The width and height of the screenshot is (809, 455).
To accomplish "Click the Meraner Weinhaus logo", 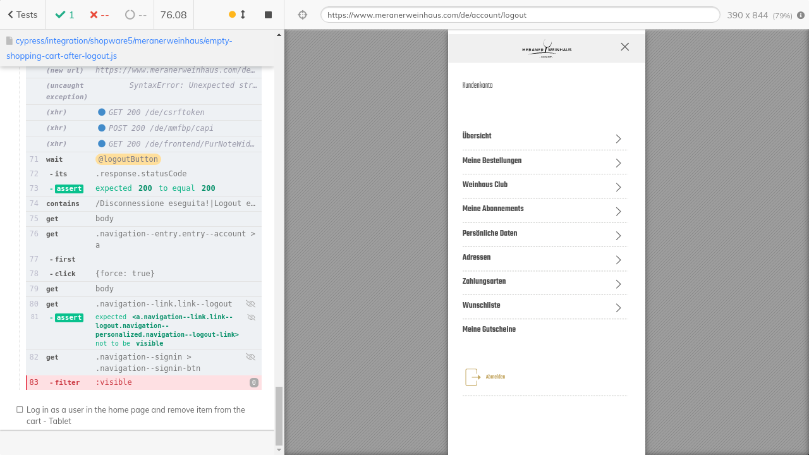I will (547, 49).
